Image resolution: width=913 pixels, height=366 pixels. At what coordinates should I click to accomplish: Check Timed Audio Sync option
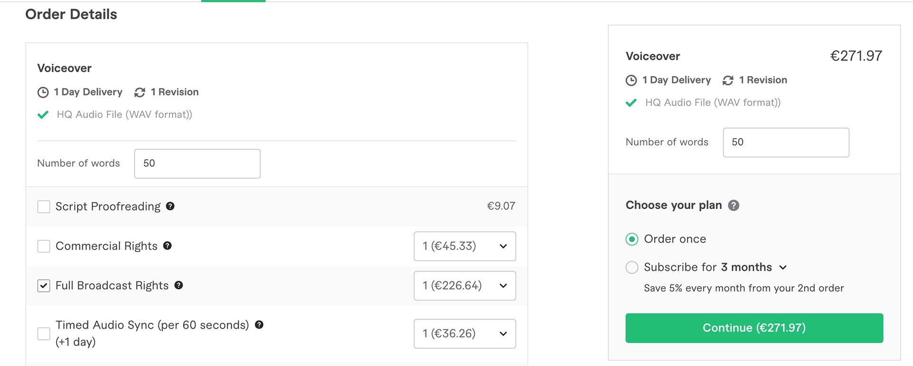point(44,334)
